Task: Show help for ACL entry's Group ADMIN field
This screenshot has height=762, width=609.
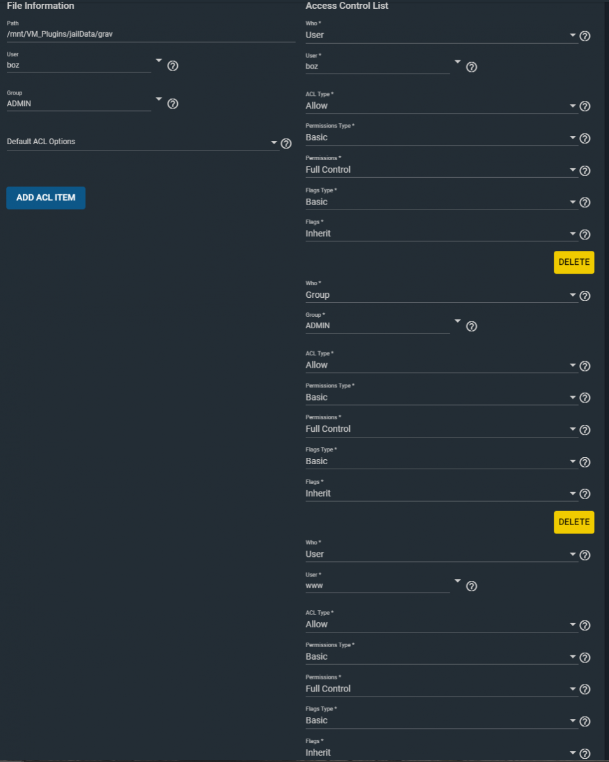Action: click(x=471, y=326)
